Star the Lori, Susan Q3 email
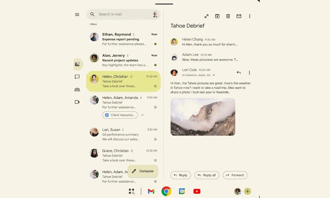This screenshot has width=330, height=198. point(155,139)
